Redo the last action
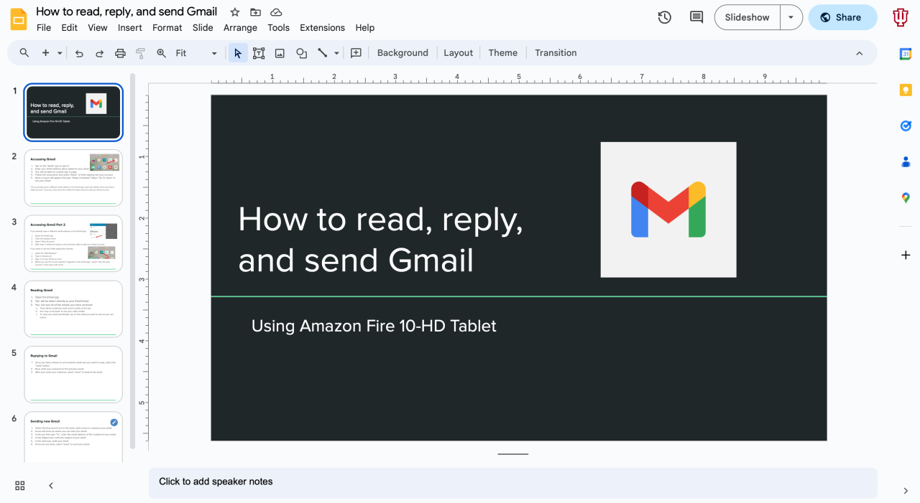Viewport: 920px width, 503px height. (x=100, y=53)
